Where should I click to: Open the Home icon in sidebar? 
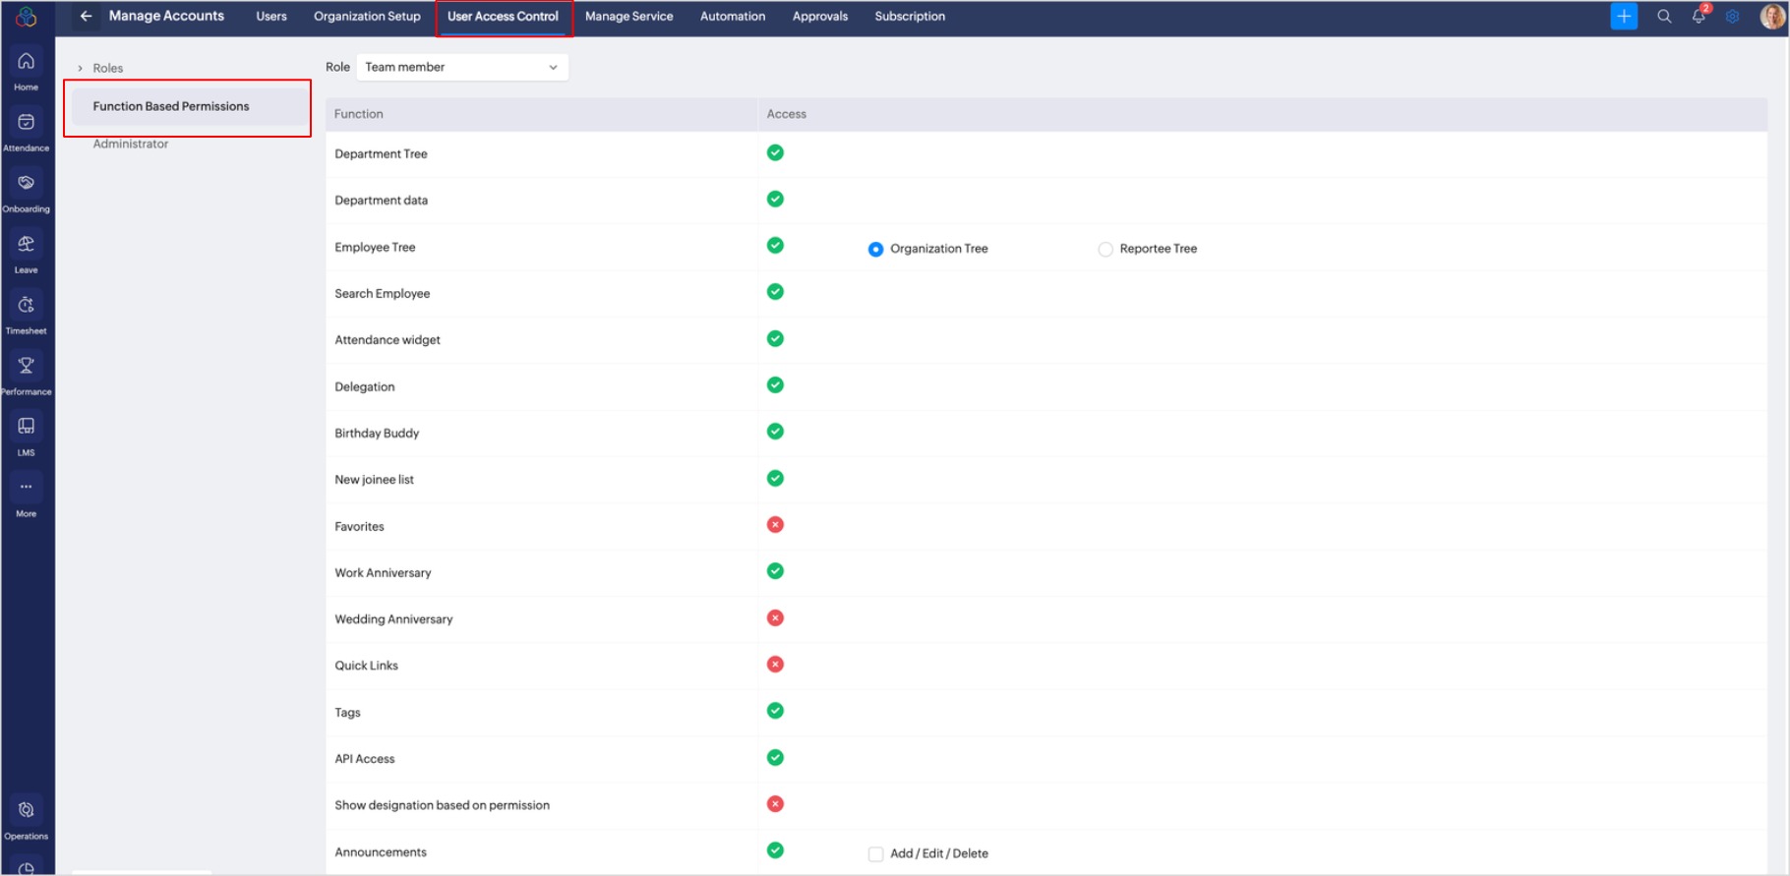[27, 62]
